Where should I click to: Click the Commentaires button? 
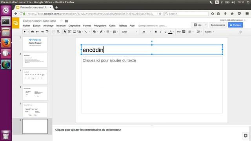218,25
